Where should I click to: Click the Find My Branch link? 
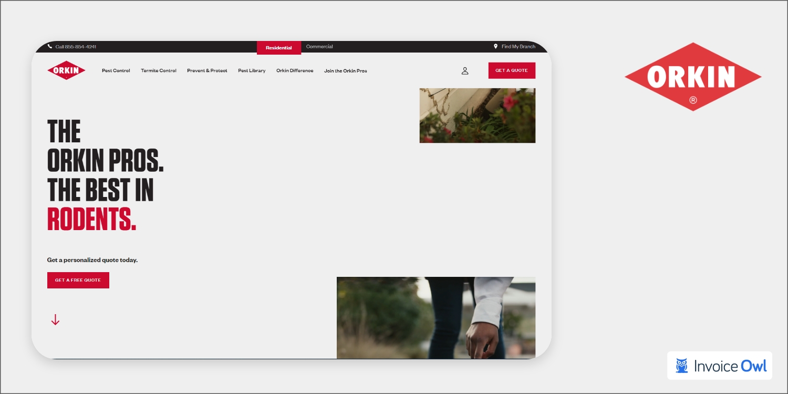point(518,47)
